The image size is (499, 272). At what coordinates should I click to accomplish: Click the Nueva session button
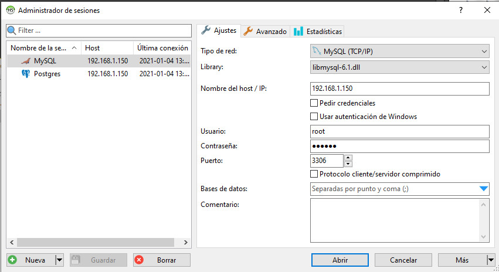click(x=31, y=260)
